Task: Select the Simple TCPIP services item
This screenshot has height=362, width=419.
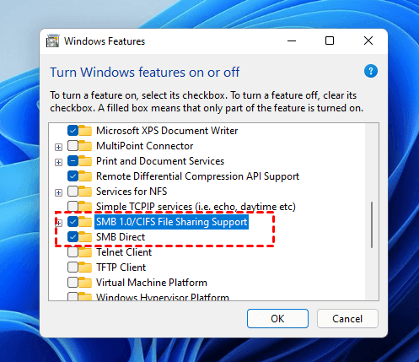Action: click(196, 207)
